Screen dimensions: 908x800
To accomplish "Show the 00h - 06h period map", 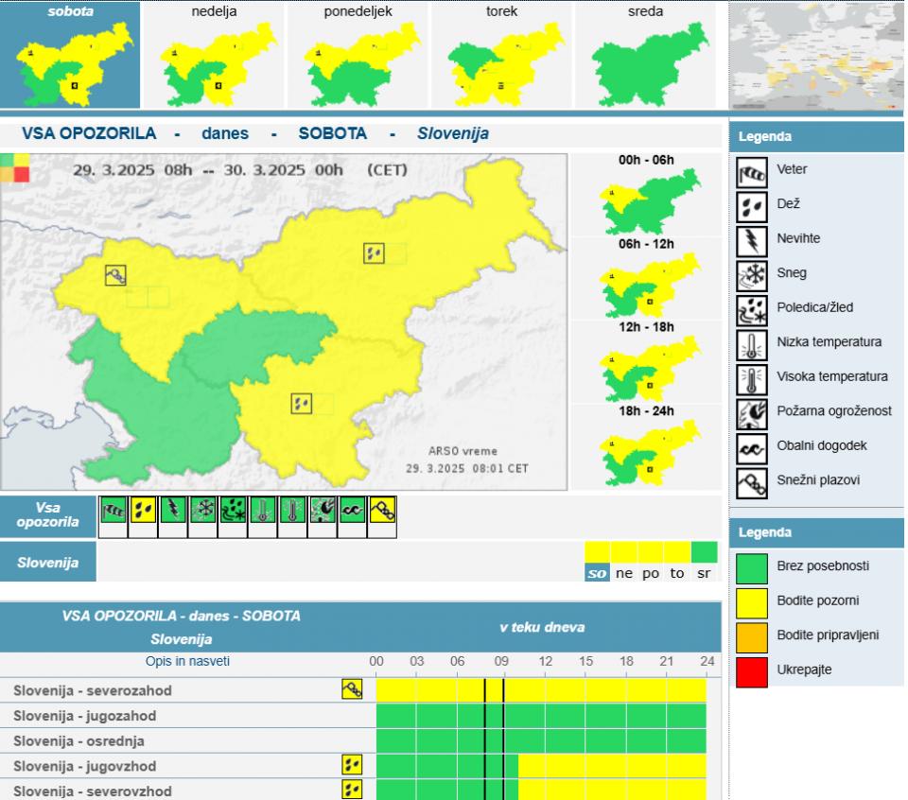I will (645, 196).
